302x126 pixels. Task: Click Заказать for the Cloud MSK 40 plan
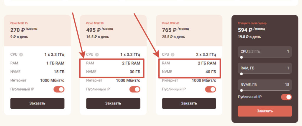click(x=189, y=103)
